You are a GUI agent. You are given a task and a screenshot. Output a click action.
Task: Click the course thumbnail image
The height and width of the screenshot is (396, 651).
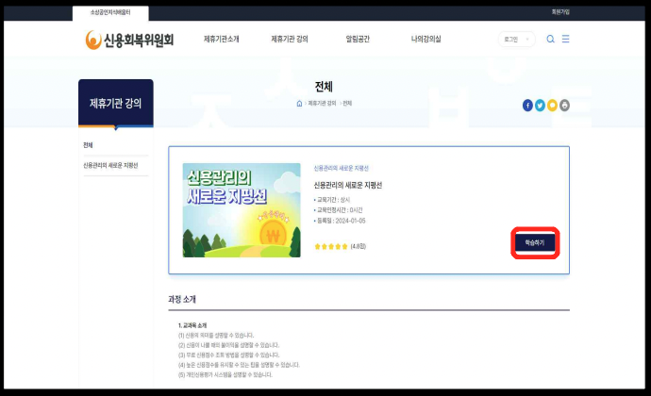pyautogui.click(x=242, y=210)
